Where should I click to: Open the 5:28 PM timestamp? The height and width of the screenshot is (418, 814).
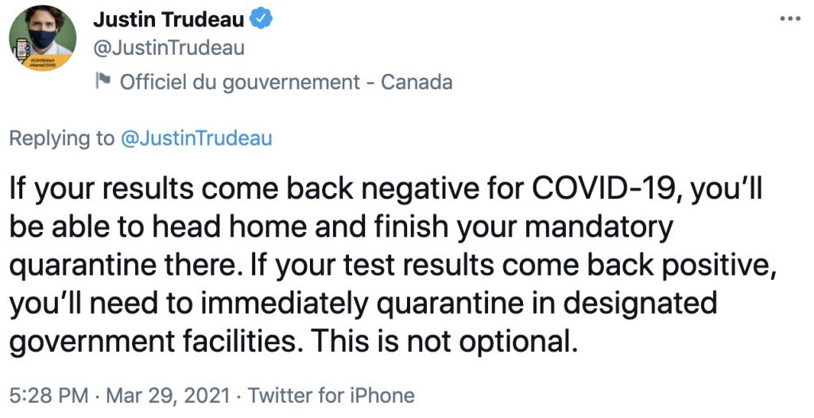tap(48, 396)
